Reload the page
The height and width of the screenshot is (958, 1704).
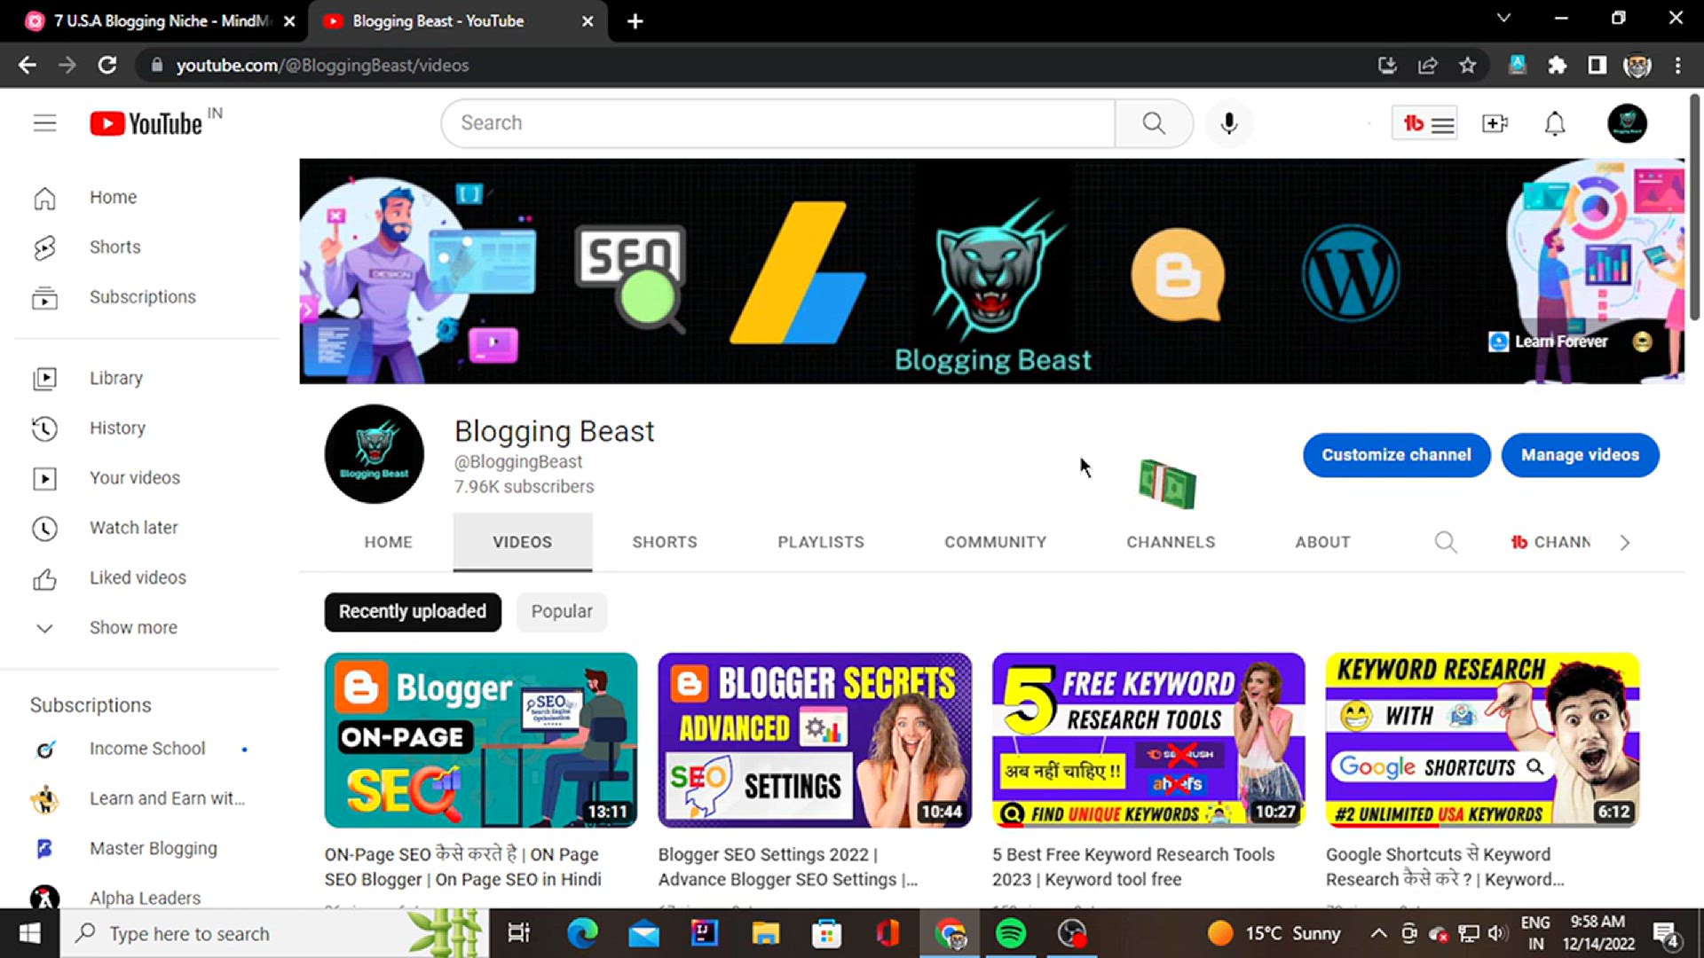point(107,66)
